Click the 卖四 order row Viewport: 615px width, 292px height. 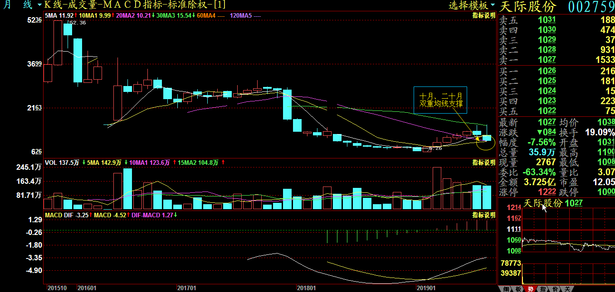pyautogui.click(x=557, y=30)
